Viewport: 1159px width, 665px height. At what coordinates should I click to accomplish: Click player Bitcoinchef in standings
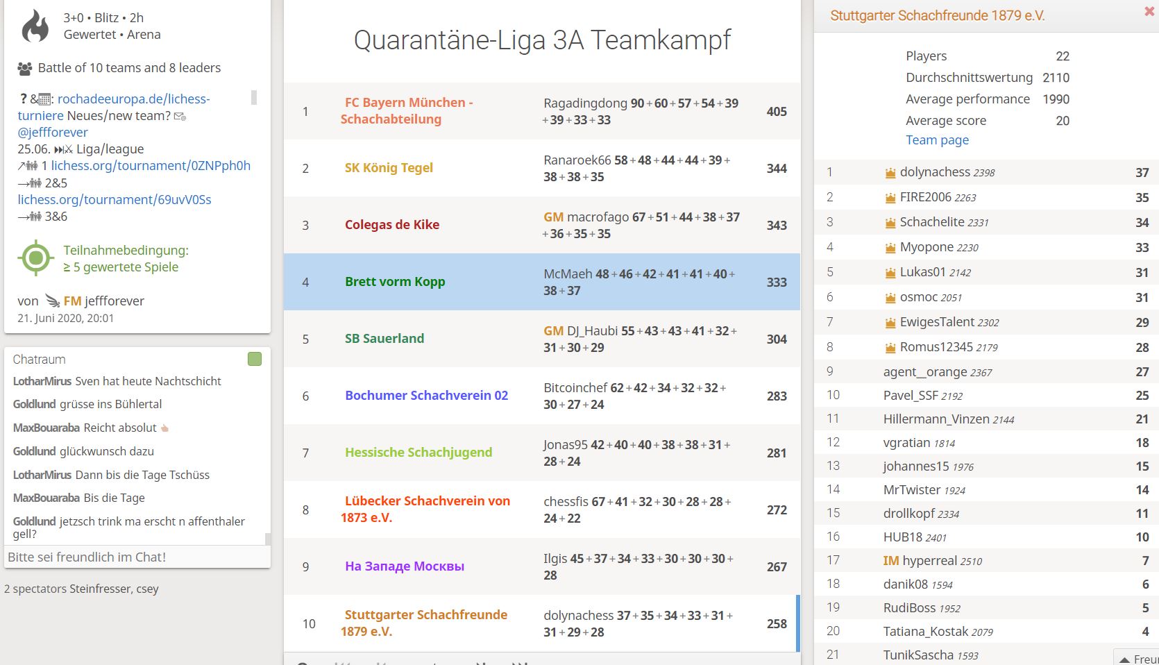tap(575, 387)
